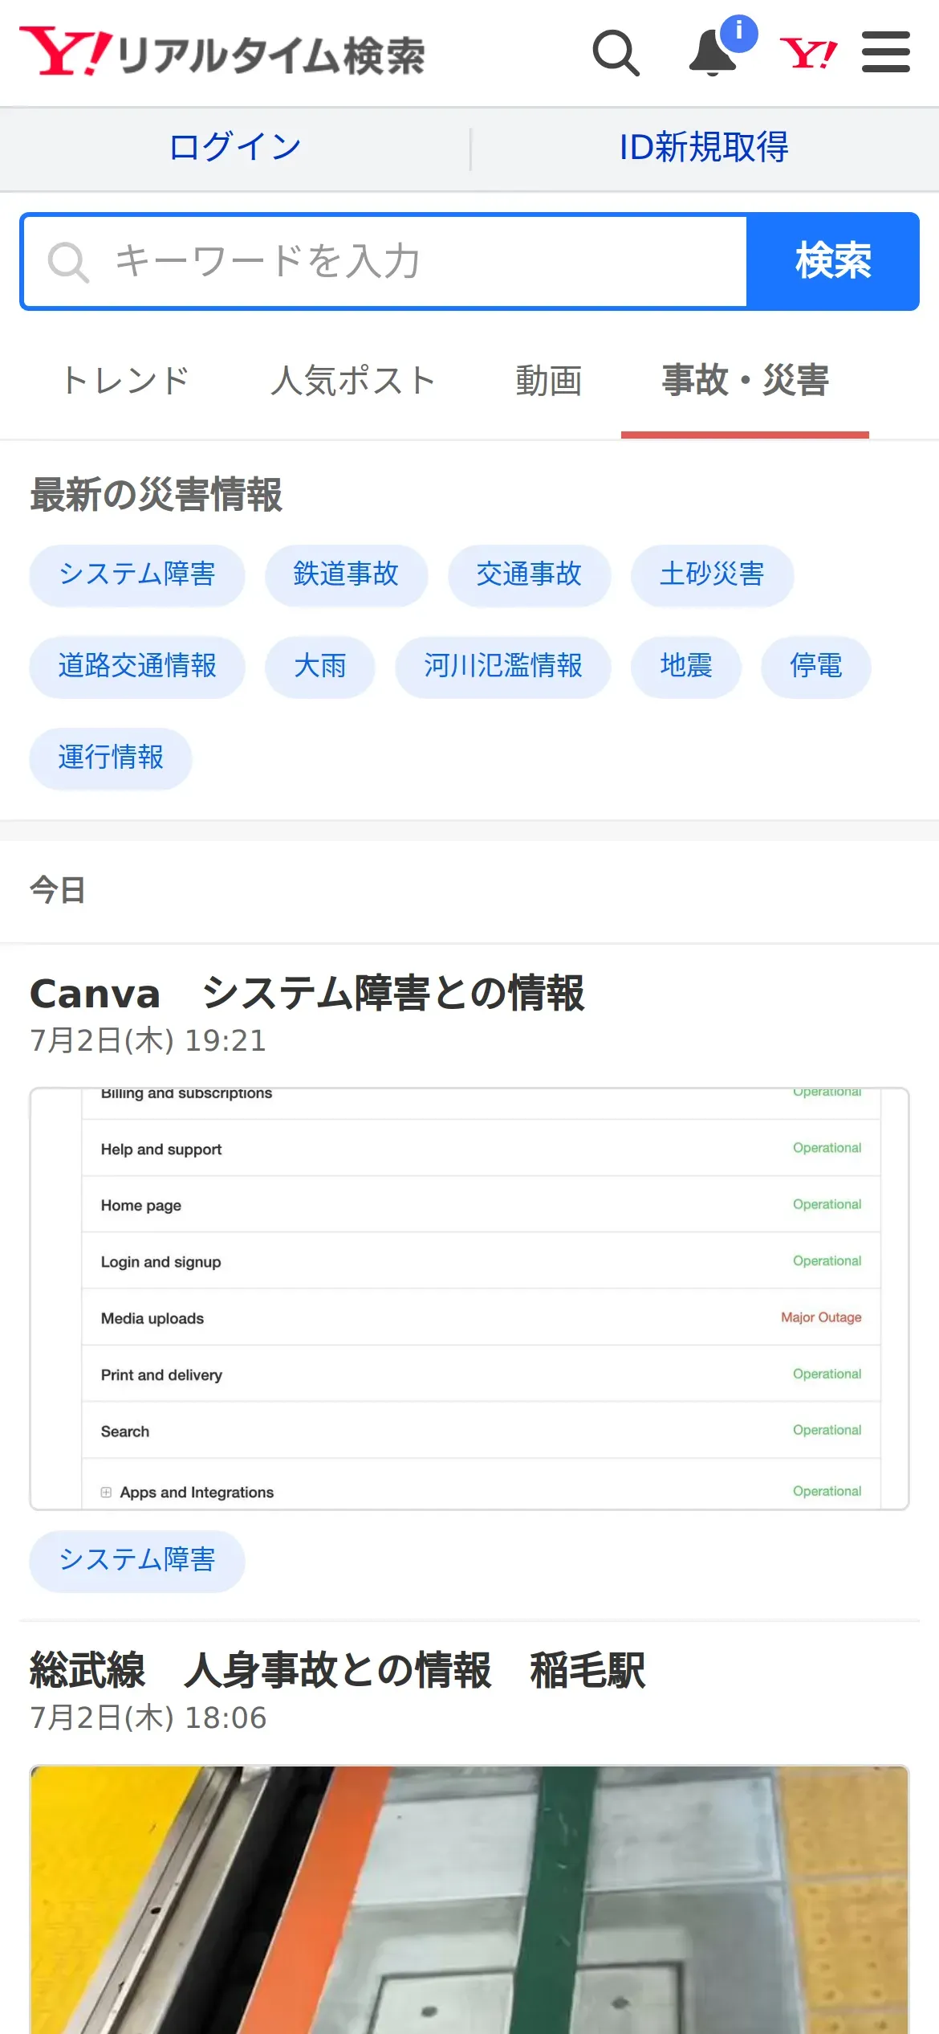Select the 鉄道事故 chip
This screenshot has height=2034, width=939.
pyautogui.click(x=346, y=575)
